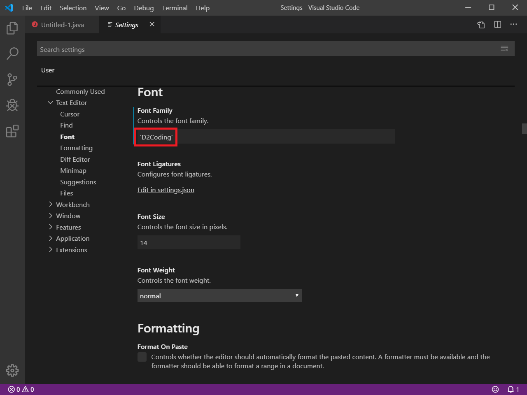Switch to the Untitled-1.java tab

pyautogui.click(x=62, y=25)
